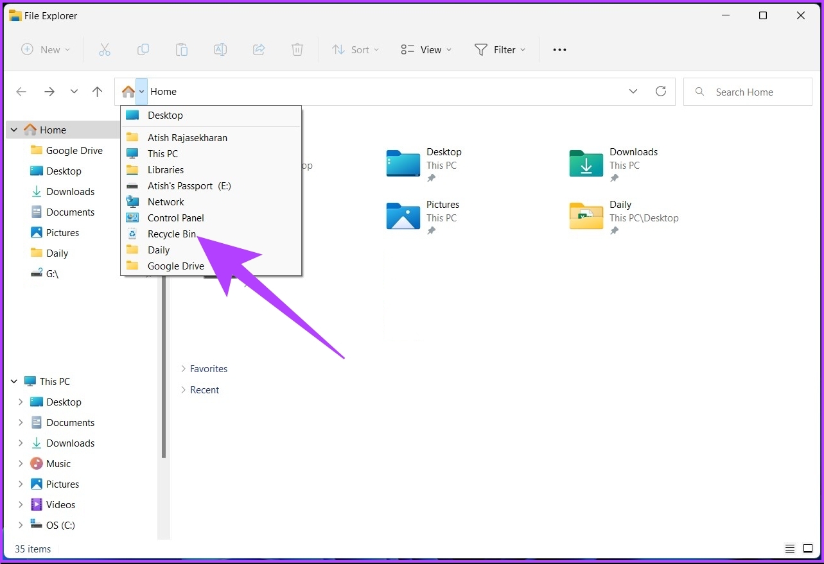Image resolution: width=824 pixels, height=564 pixels.
Task: Select the Copy icon
Action: coord(143,49)
